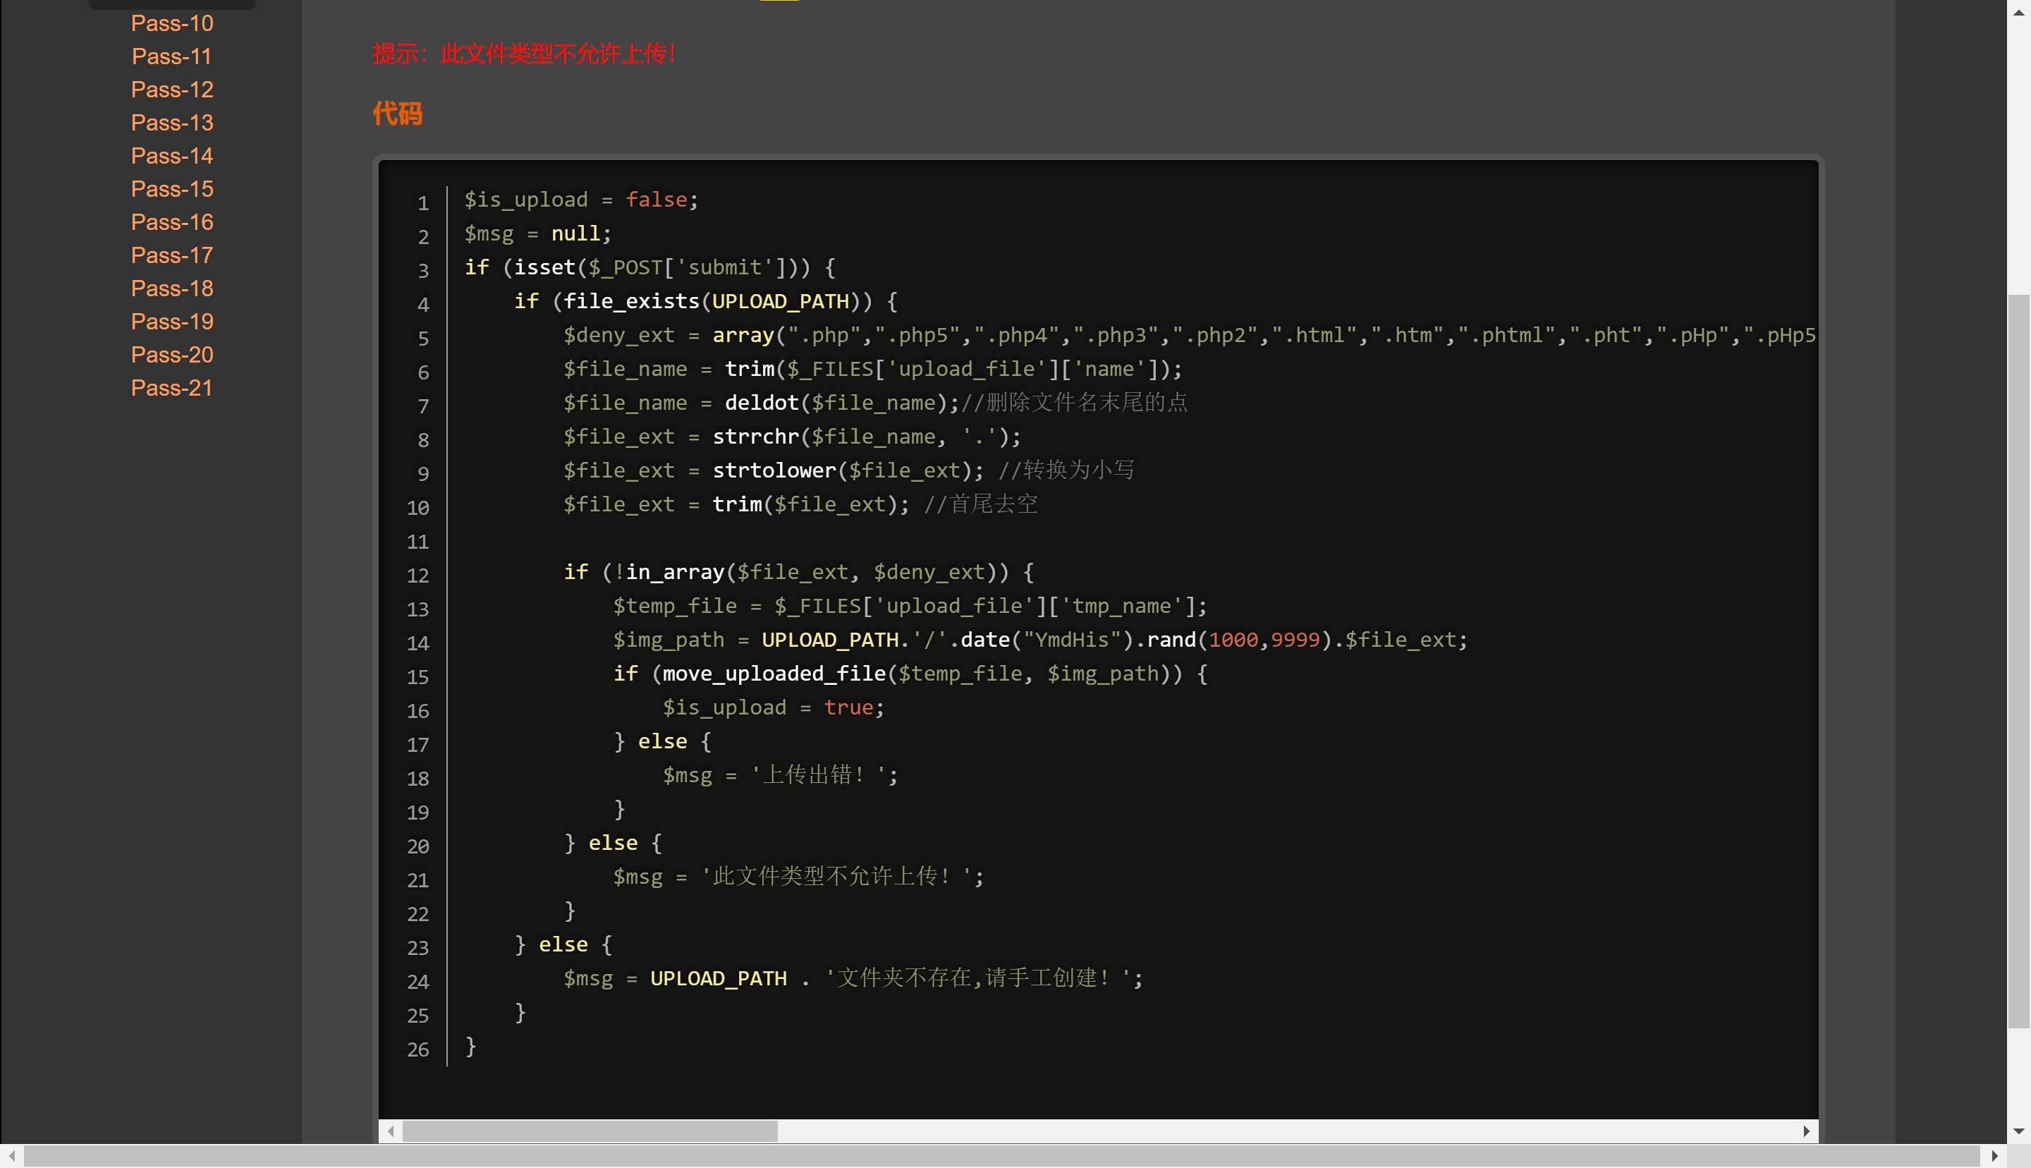This screenshot has height=1168, width=2031.
Task: Click the page vertical scrollbar thumb
Action: click(x=2019, y=662)
